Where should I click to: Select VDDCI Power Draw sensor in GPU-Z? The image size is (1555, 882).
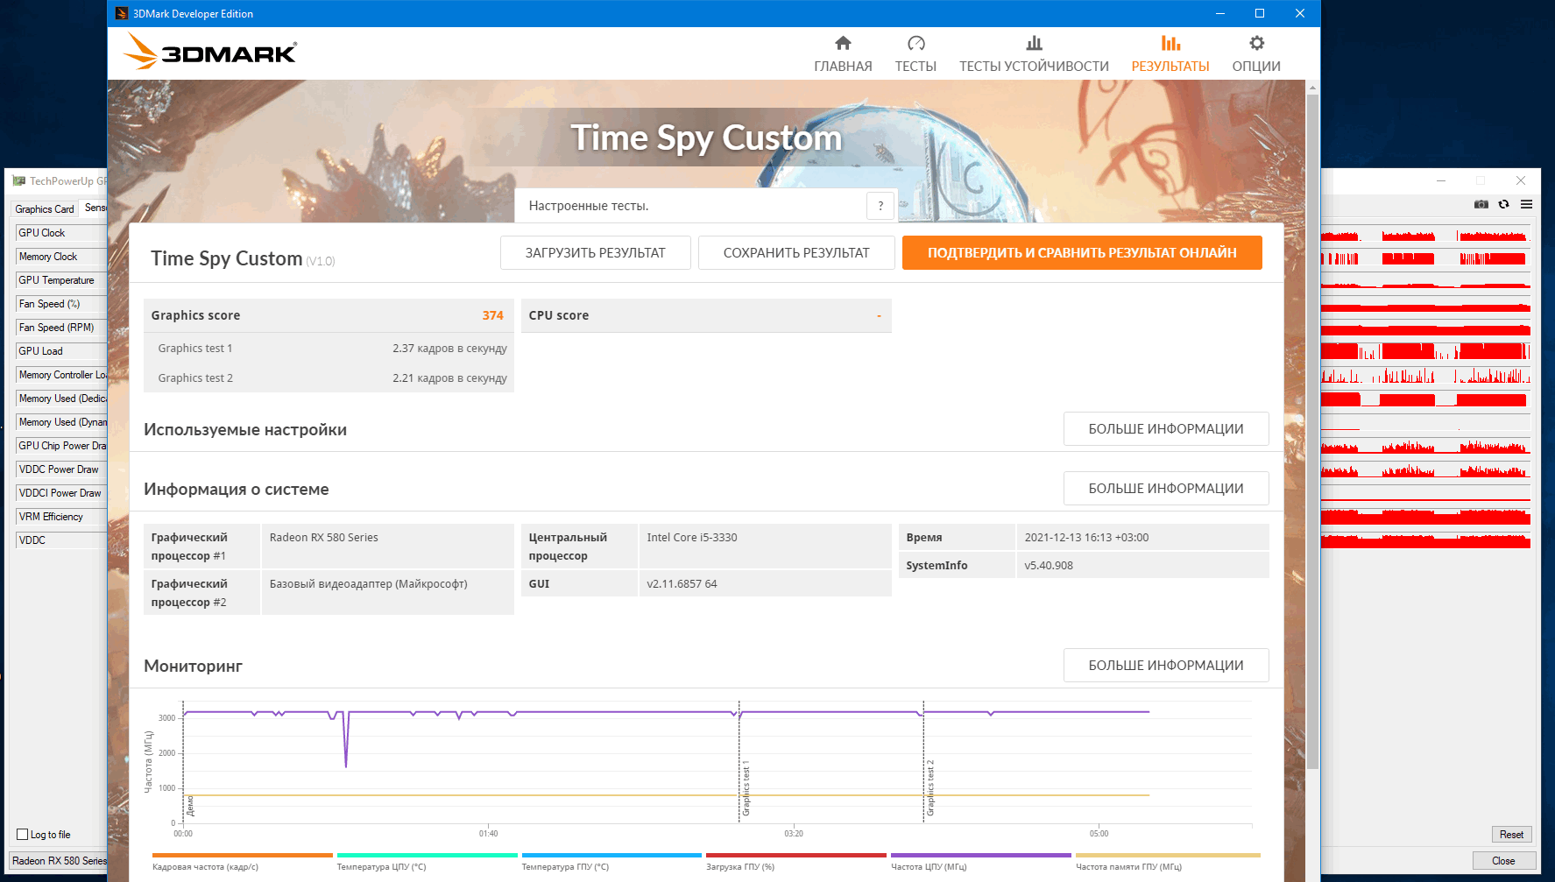click(x=61, y=493)
